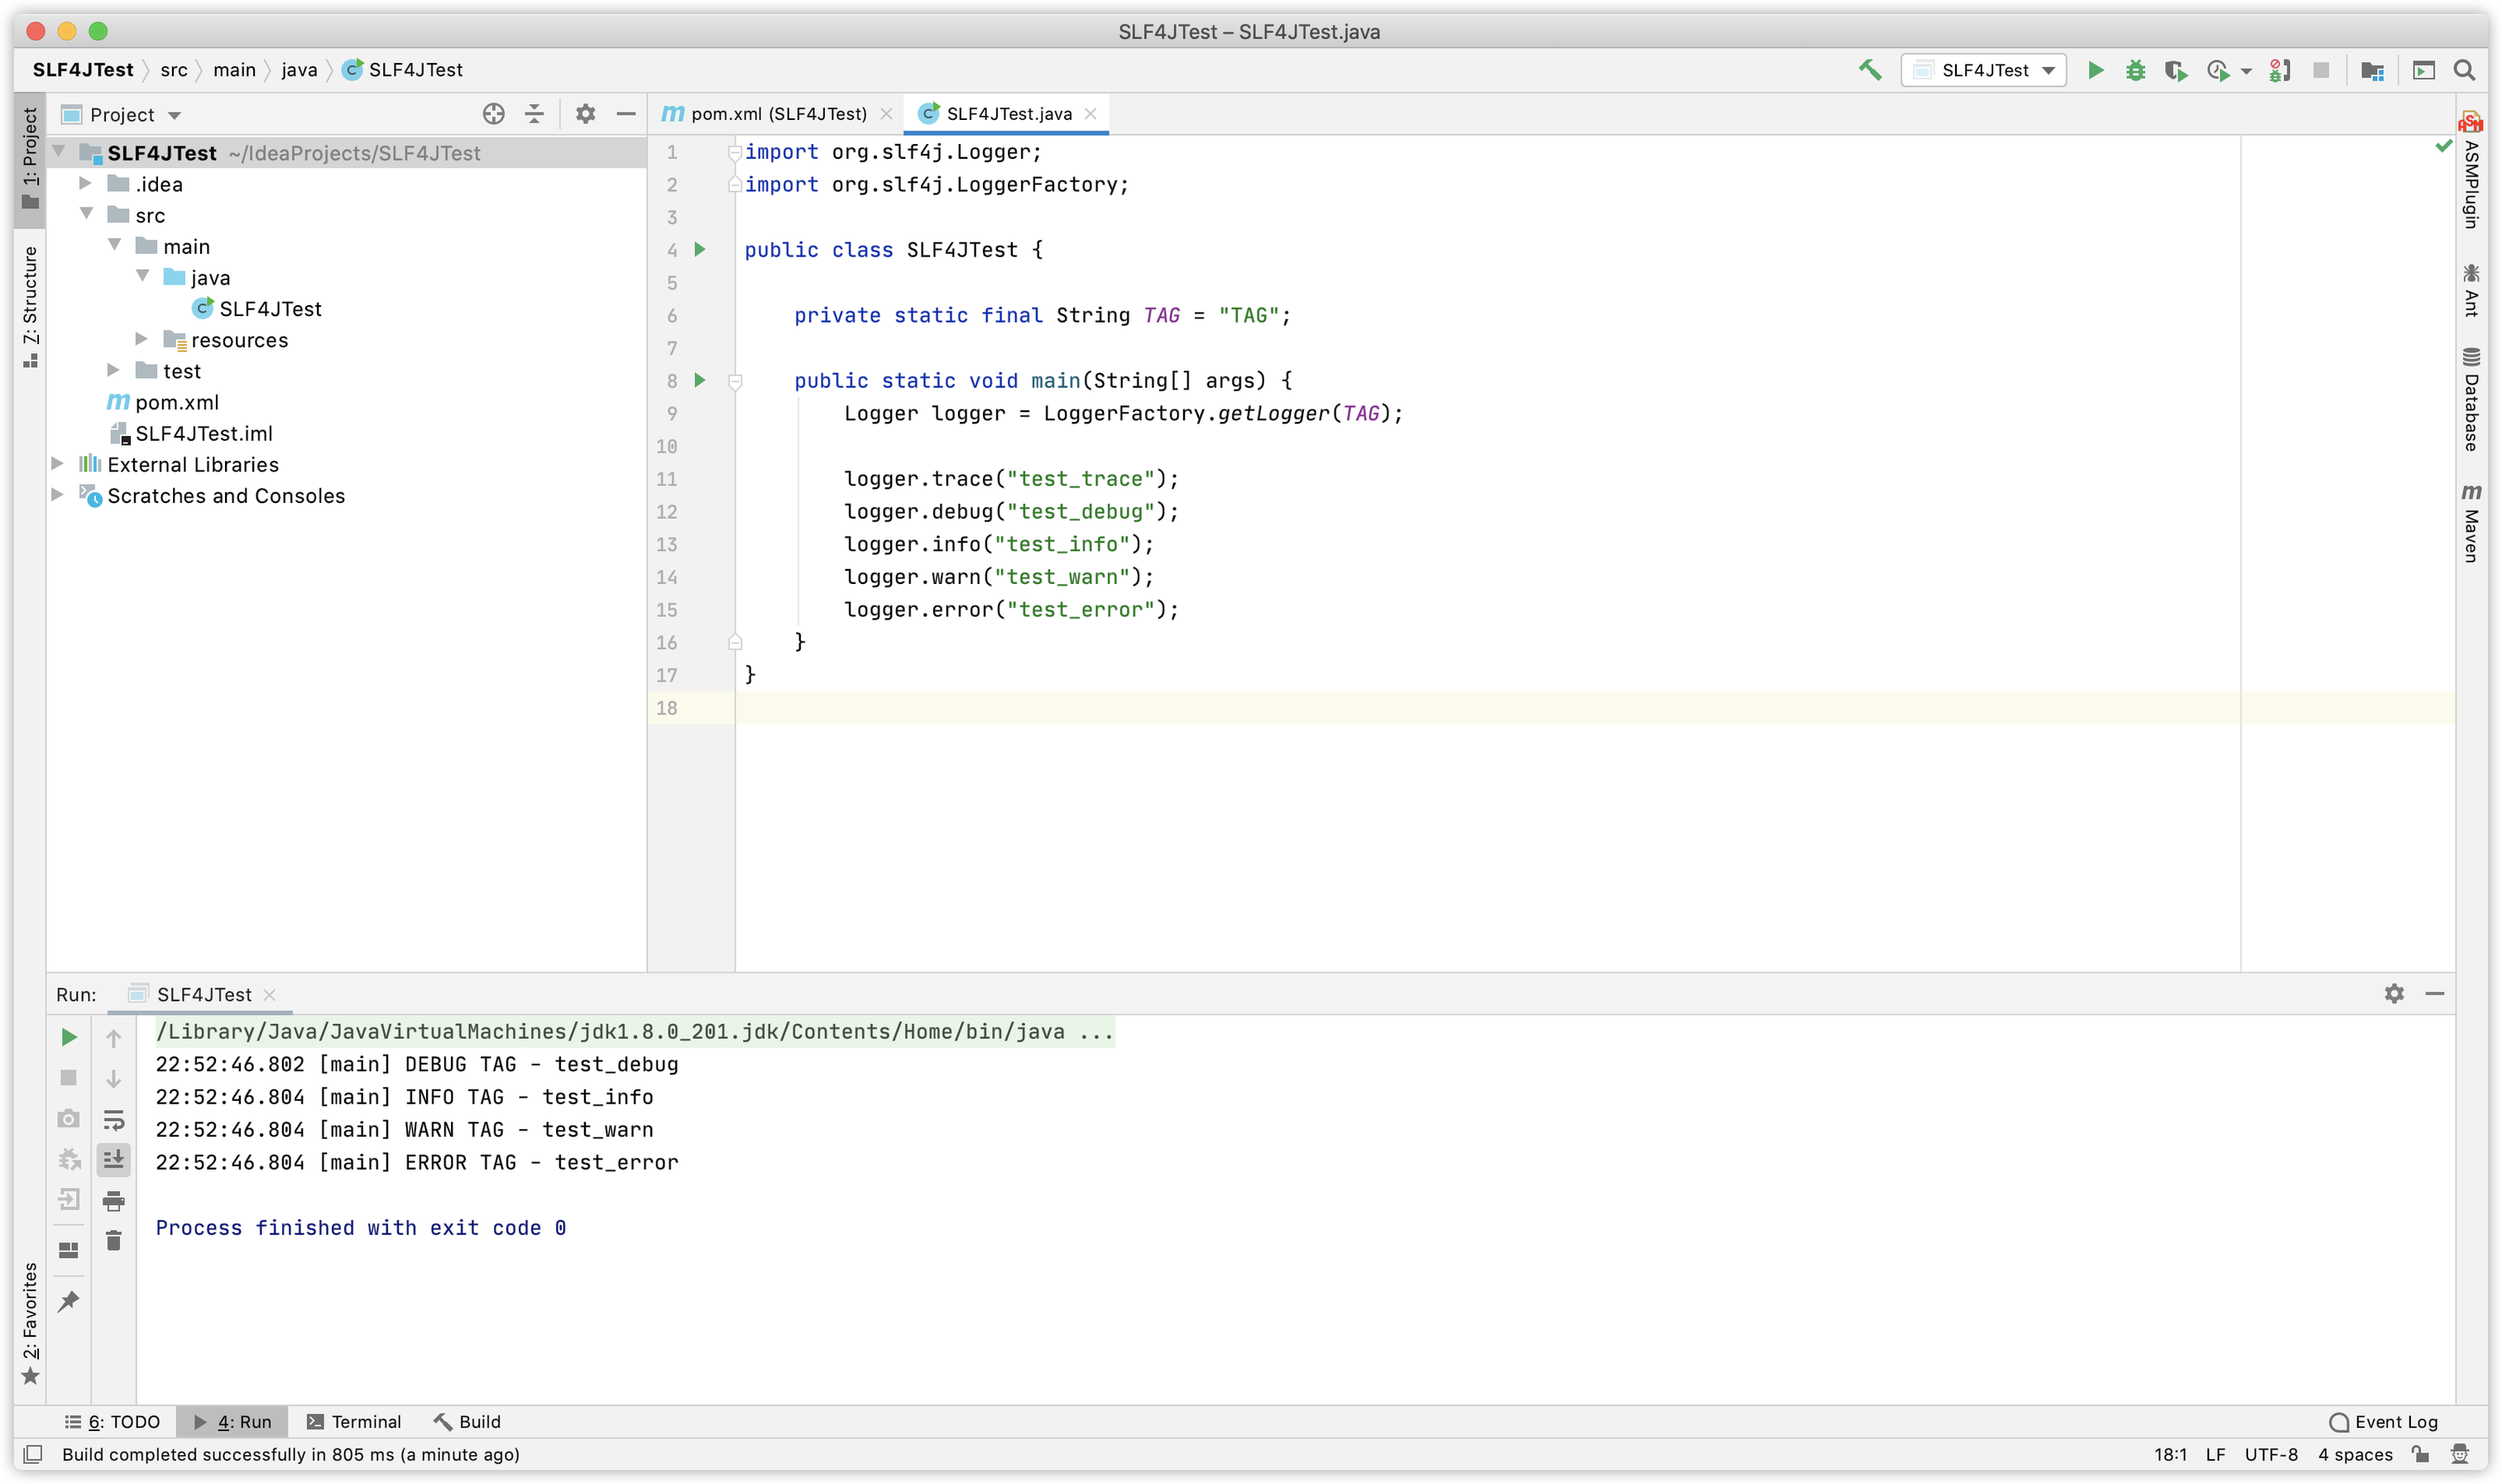Build the project with the hammer icon
Viewport: 2502px width, 1484px height.
tap(1870, 70)
